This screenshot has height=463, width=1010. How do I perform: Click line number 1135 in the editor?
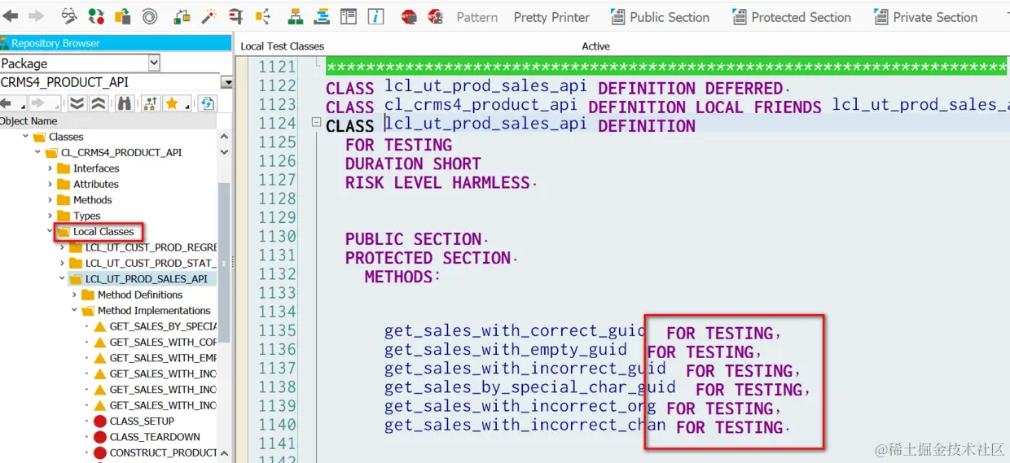click(277, 330)
